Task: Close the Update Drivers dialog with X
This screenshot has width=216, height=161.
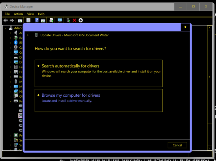Action: [x=185, y=27]
